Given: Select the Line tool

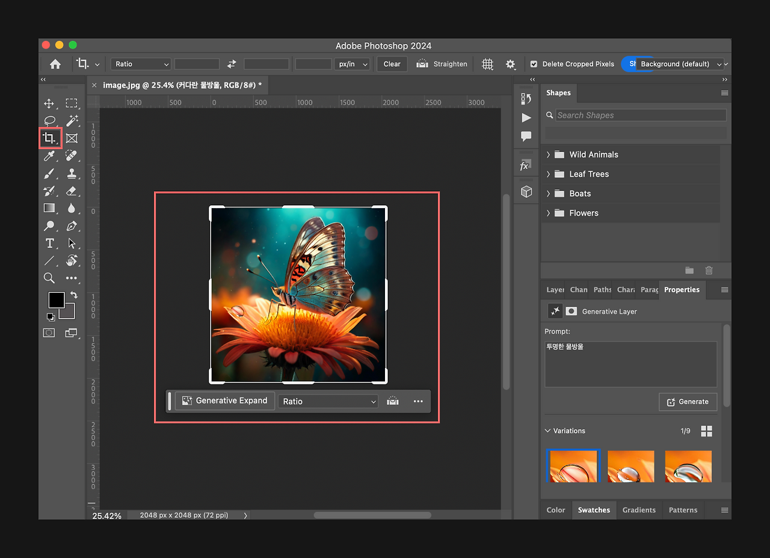Looking at the screenshot, I should tap(49, 261).
